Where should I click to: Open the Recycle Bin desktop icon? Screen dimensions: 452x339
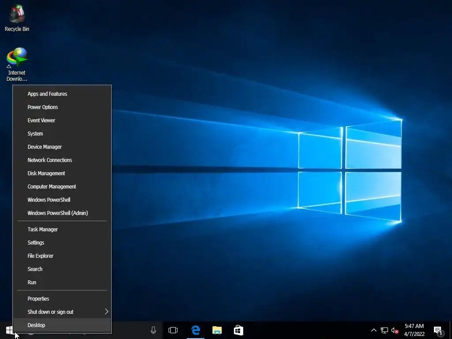click(17, 19)
